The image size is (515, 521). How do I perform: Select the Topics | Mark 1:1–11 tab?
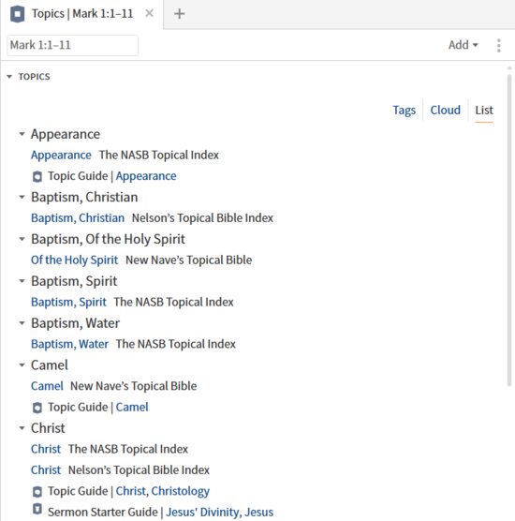point(82,14)
